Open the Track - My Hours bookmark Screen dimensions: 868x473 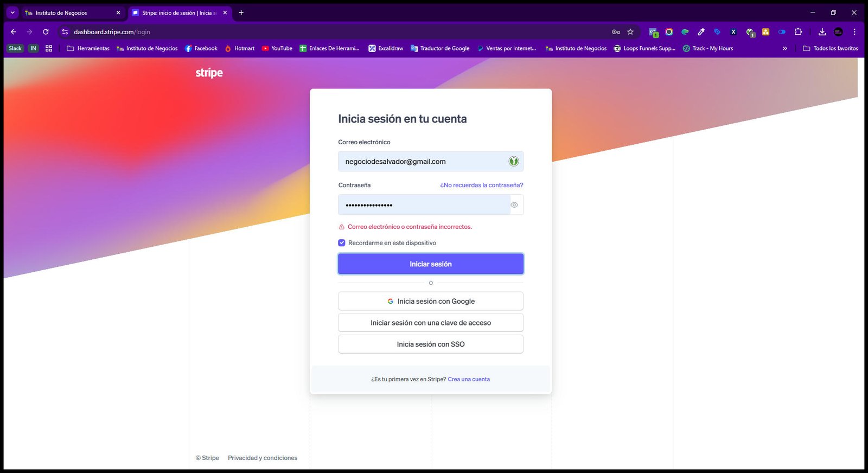pyautogui.click(x=708, y=48)
